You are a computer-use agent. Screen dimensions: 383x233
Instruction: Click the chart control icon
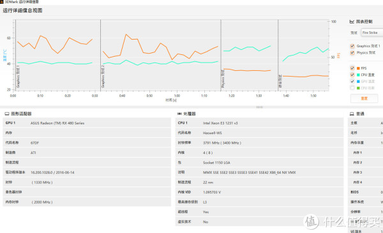point(352,22)
